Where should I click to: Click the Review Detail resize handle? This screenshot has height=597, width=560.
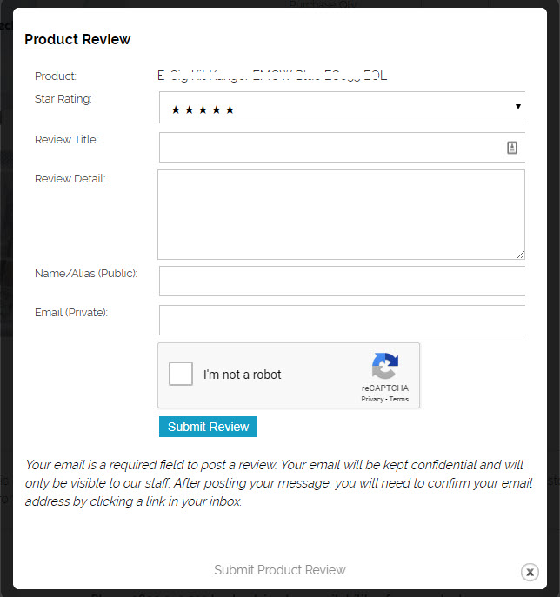point(520,254)
